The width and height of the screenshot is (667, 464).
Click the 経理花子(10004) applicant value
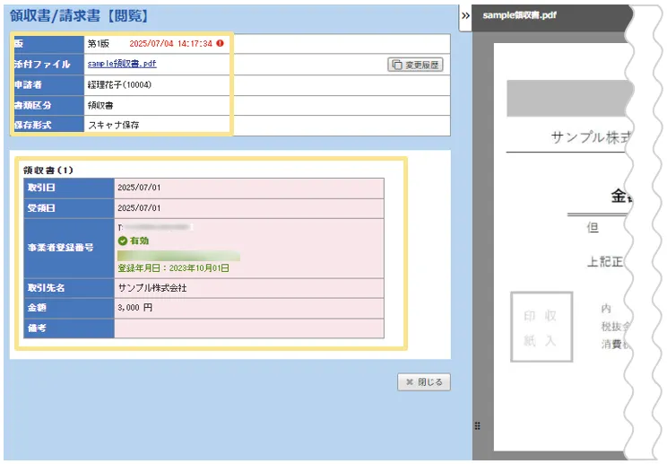click(119, 84)
